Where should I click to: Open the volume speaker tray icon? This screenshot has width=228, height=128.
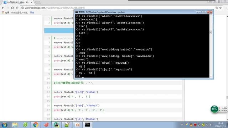pyautogui.click(x=211, y=125)
